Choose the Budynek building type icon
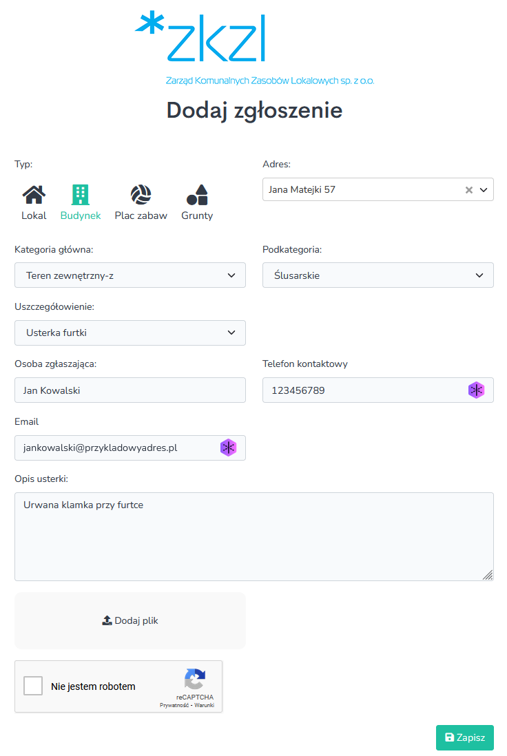The height and width of the screenshot is (756, 507). (x=81, y=196)
